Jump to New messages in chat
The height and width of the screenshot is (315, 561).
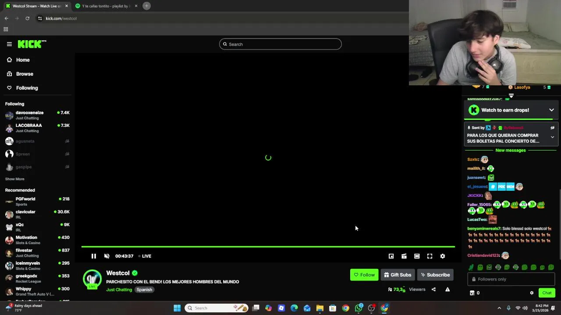[511, 150]
